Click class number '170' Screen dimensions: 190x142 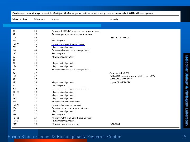point(15,76)
